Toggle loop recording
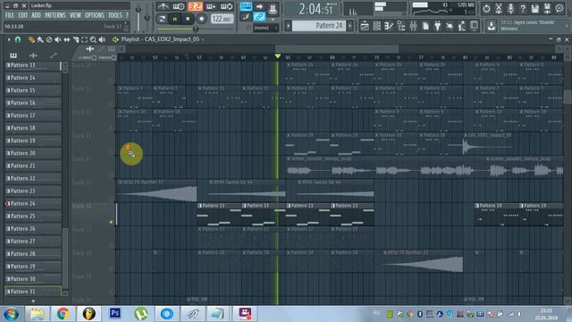 pyautogui.click(x=226, y=6)
